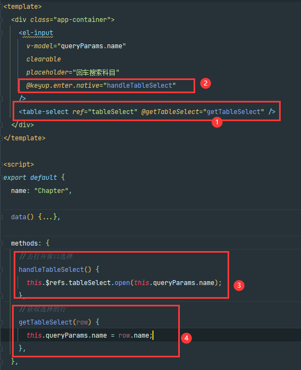Click the ref attribute of table-select
Image resolution: width=301 pixels, height=370 pixels.
78,112
